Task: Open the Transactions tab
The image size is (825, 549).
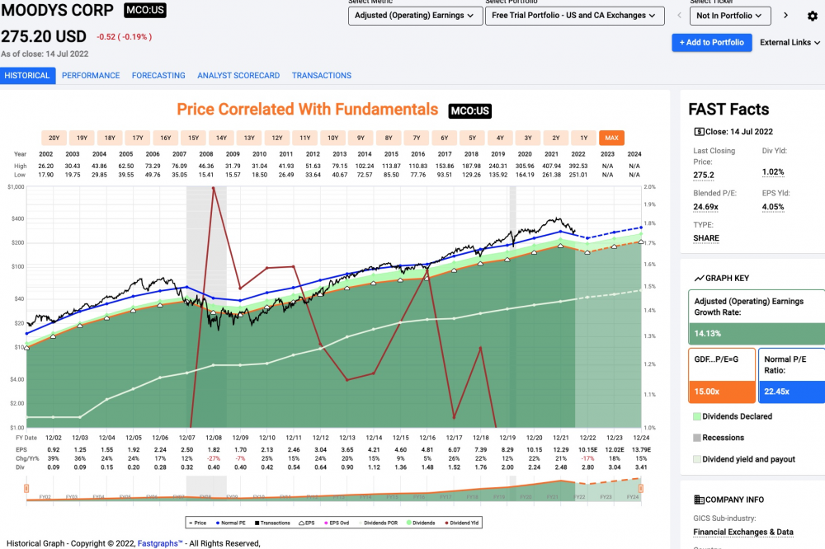Action: pos(322,76)
